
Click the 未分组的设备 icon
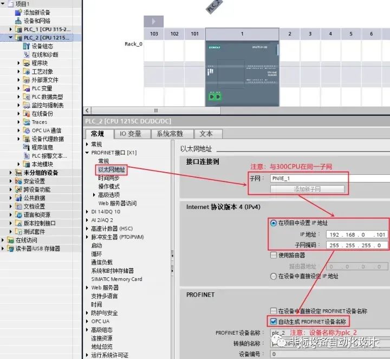[x=18, y=173]
